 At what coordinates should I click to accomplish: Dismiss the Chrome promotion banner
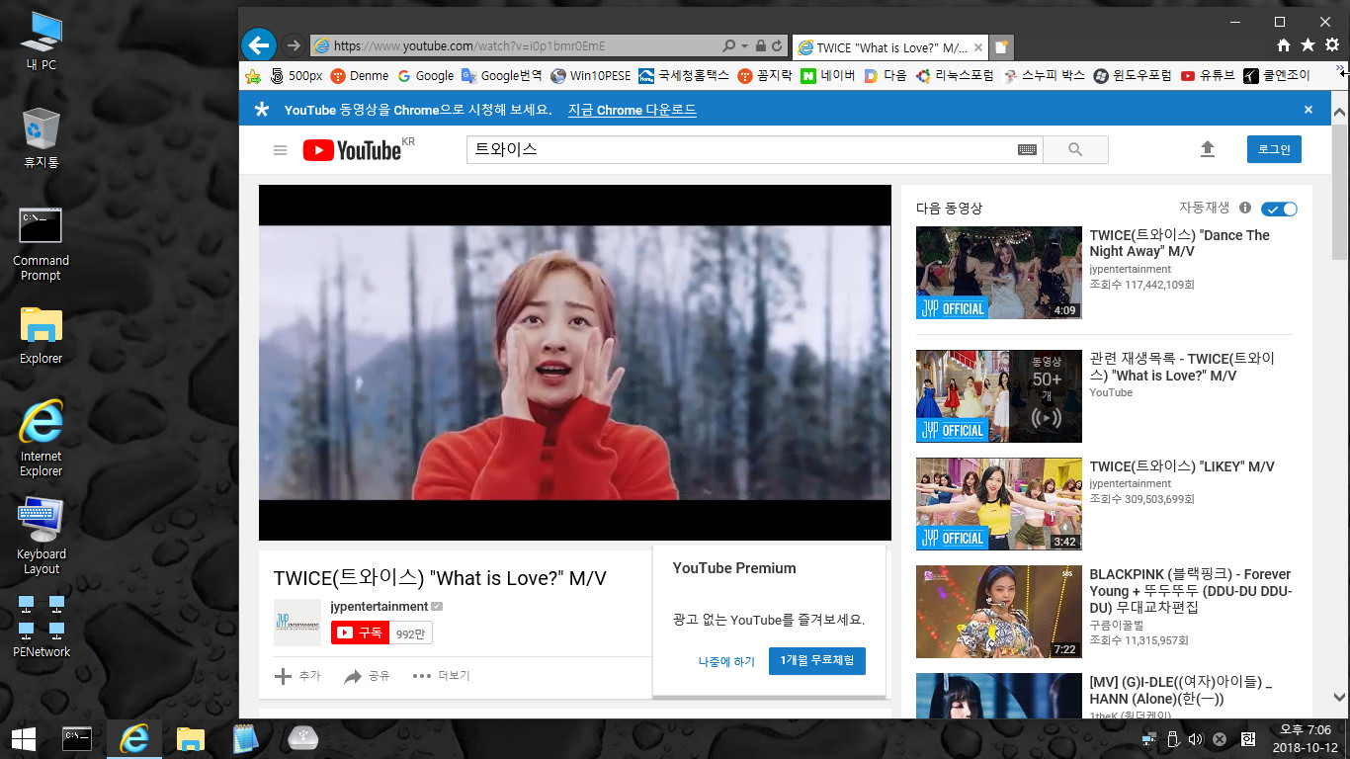click(x=1308, y=110)
